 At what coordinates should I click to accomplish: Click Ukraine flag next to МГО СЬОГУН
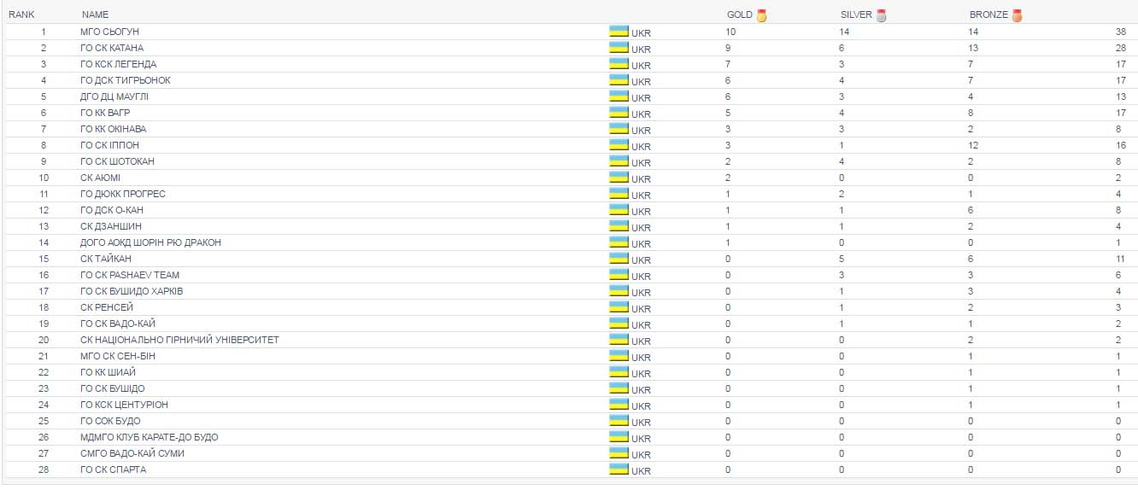click(619, 32)
